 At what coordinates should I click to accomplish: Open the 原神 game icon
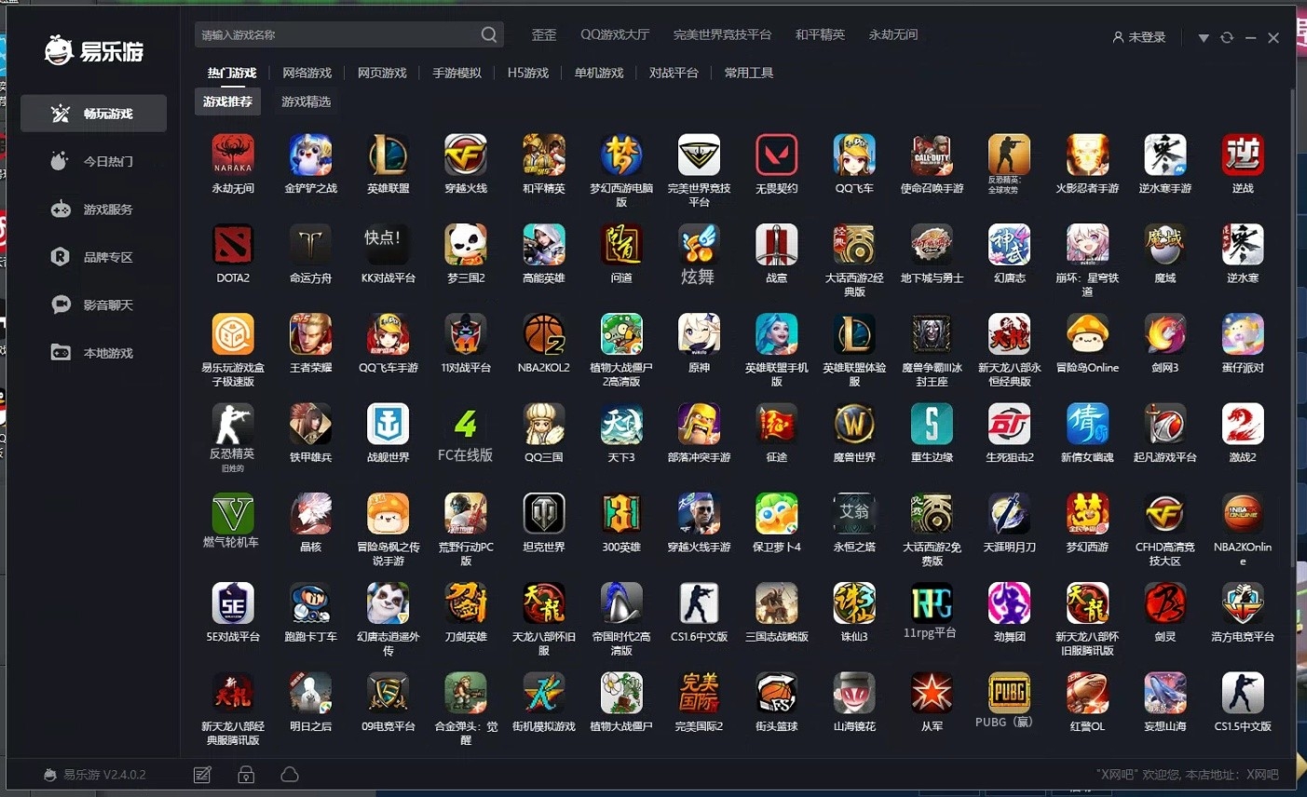tap(699, 334)
